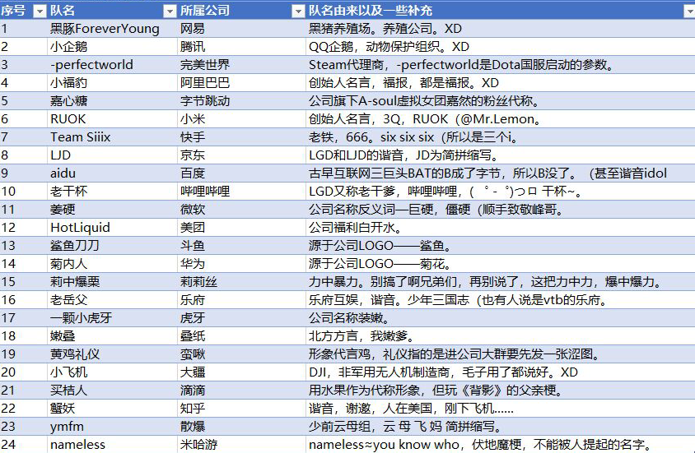Image resolution: width=695 pixels, height=453 pixels.
Task: Click the company cell 斗鱼
Action: [241, 246]
